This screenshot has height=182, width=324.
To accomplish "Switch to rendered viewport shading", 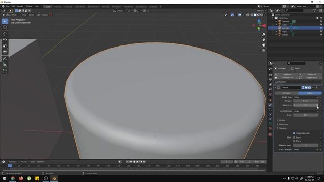I will [261, 15].
